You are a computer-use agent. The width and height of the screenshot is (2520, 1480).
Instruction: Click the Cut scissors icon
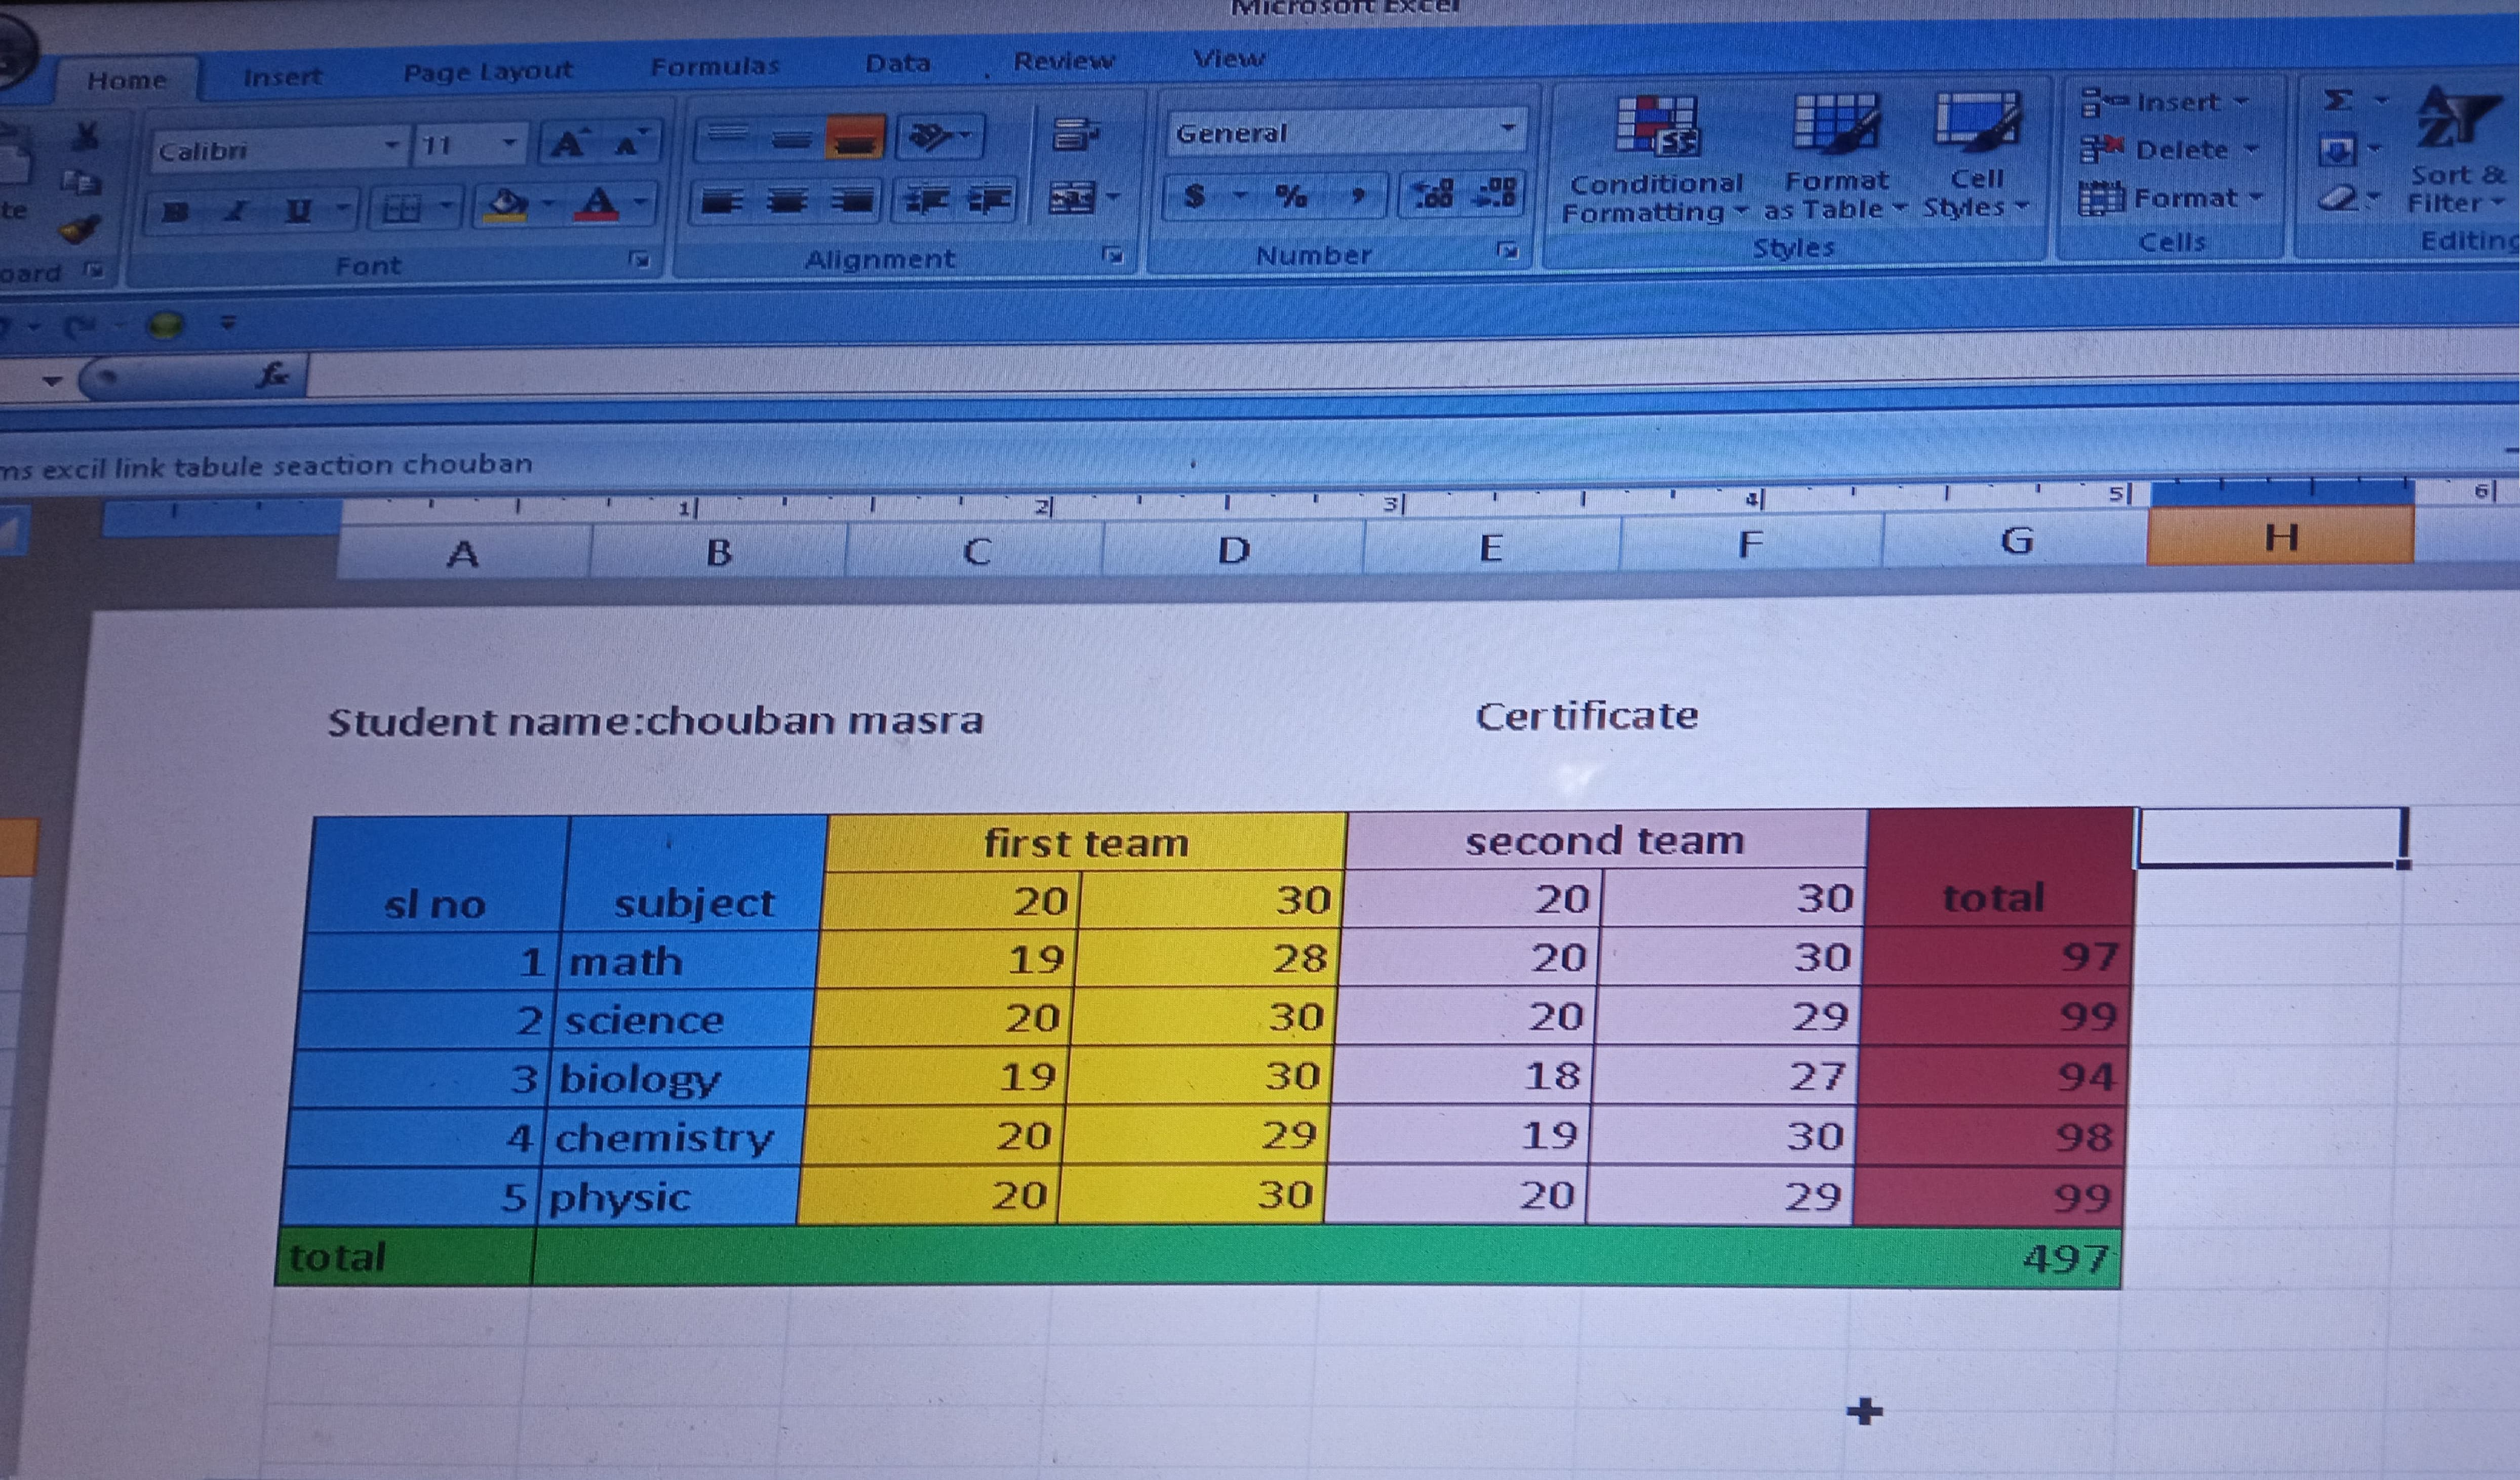pos(86,136)
